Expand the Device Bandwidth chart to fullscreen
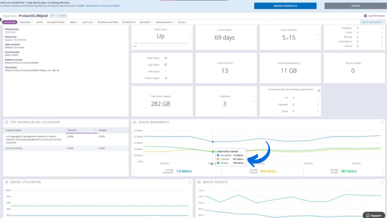This screenshot has height=218, width=387. point(382,122)
